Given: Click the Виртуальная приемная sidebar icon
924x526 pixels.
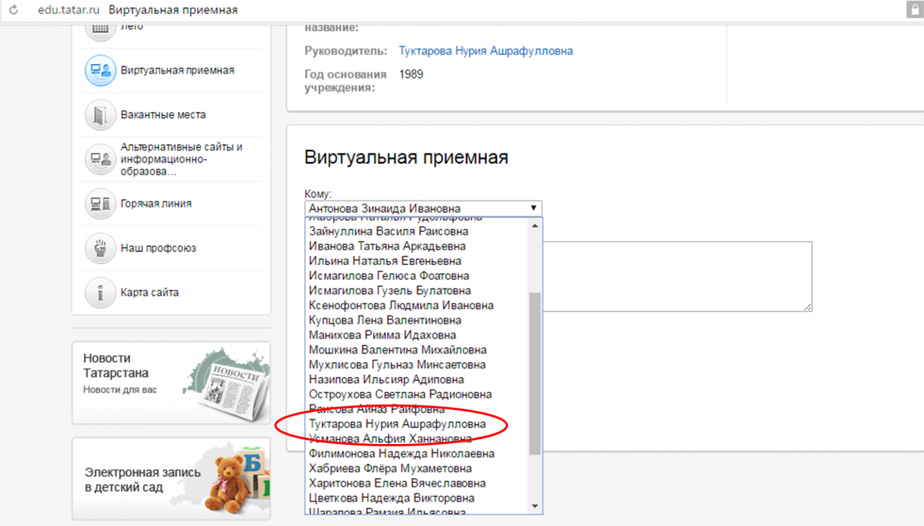Looking at the screenshot, I should pos(100,70).
